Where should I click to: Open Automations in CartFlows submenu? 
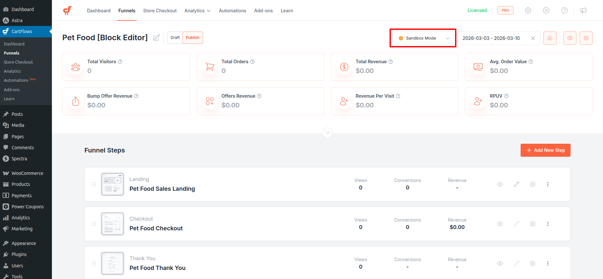click(x=16, y=80)
